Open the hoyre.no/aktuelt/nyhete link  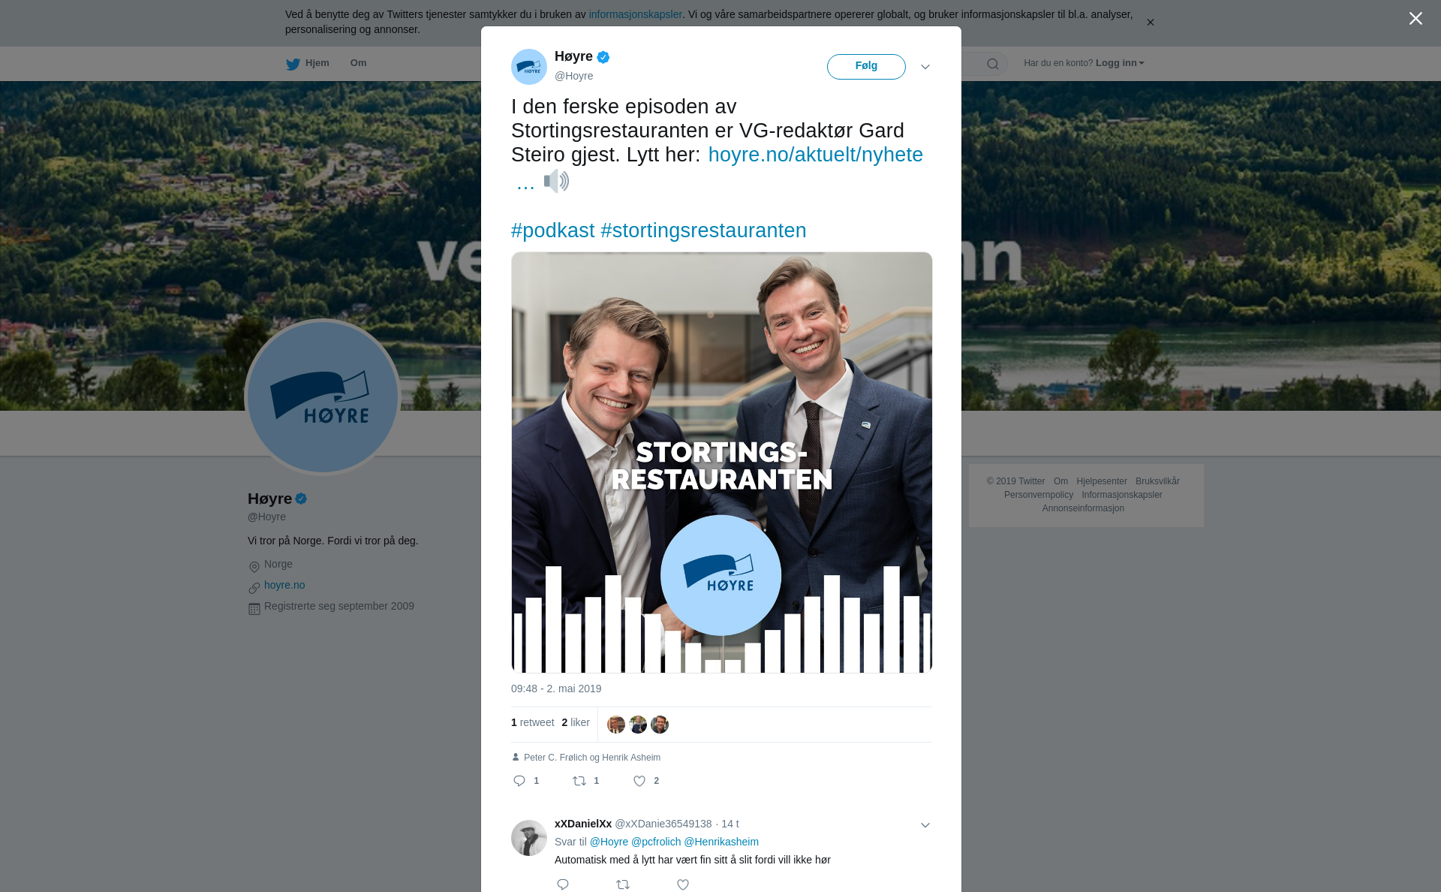pos(816,155)
